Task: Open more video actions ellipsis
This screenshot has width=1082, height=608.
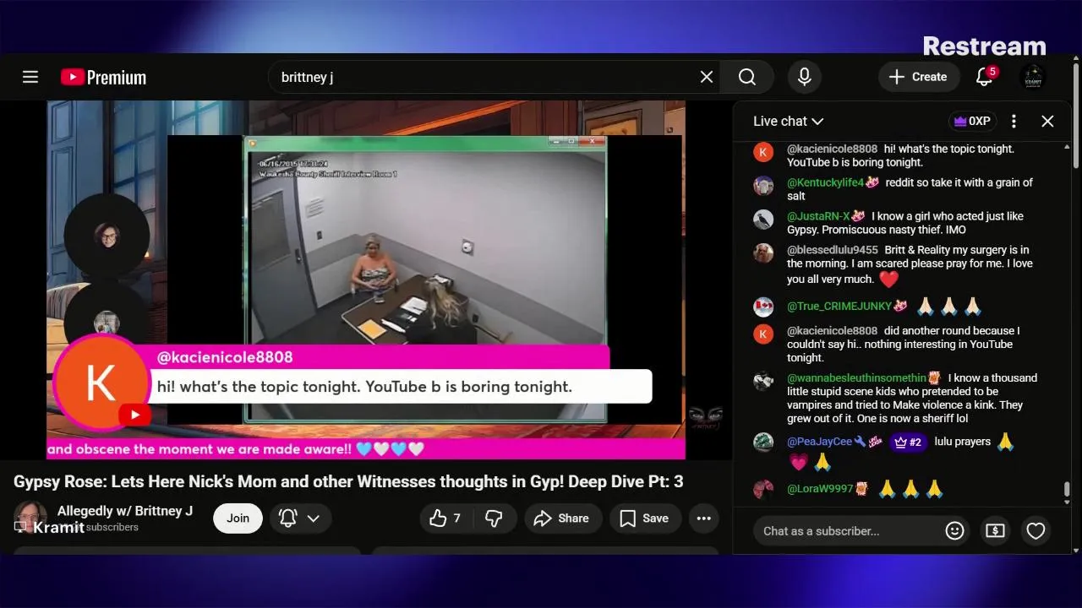Action: [x=704, y=518]
